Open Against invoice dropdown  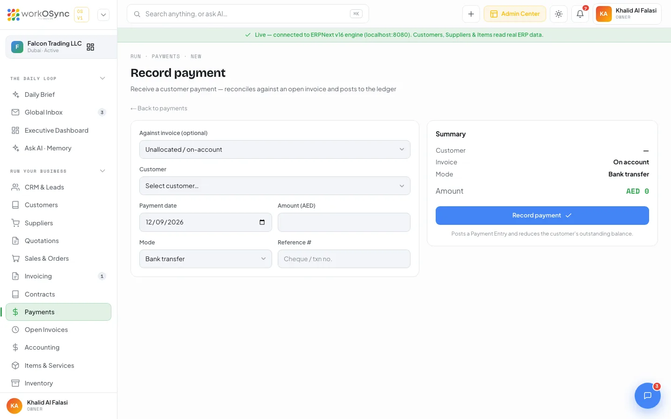(x=275, y=149)
